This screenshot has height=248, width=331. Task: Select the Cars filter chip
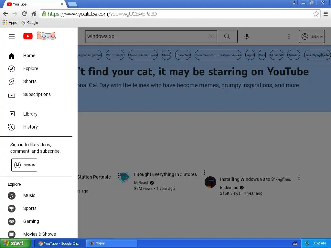(x=262, y=55)
